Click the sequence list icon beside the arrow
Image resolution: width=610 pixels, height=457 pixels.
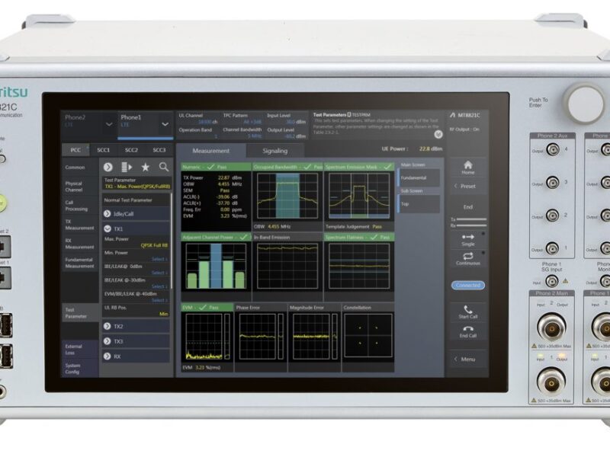(x=126, y=168)
